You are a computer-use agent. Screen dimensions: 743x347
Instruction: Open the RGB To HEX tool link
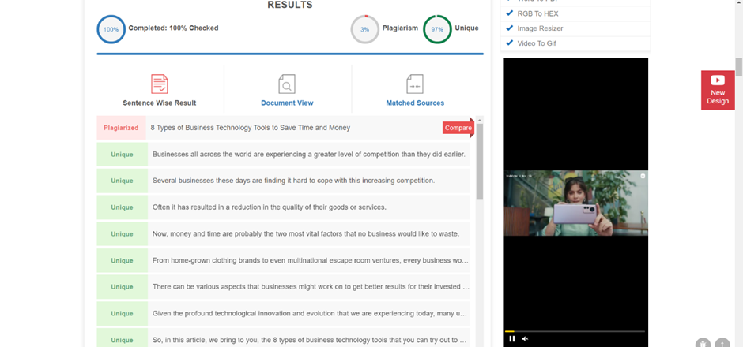(537, 13)
